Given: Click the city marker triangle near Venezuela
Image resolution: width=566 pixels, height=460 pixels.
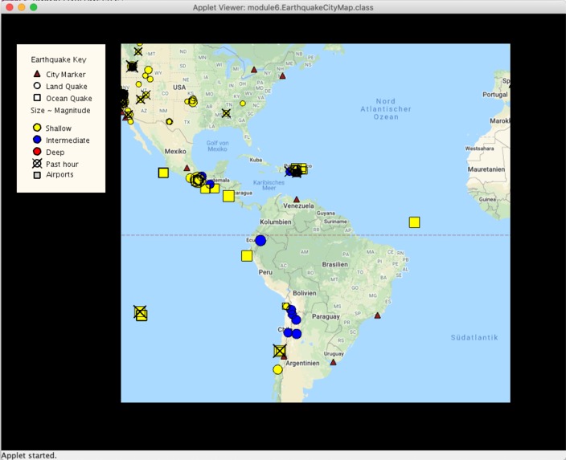Looking at the screenshot, I should tap(297, 199).
